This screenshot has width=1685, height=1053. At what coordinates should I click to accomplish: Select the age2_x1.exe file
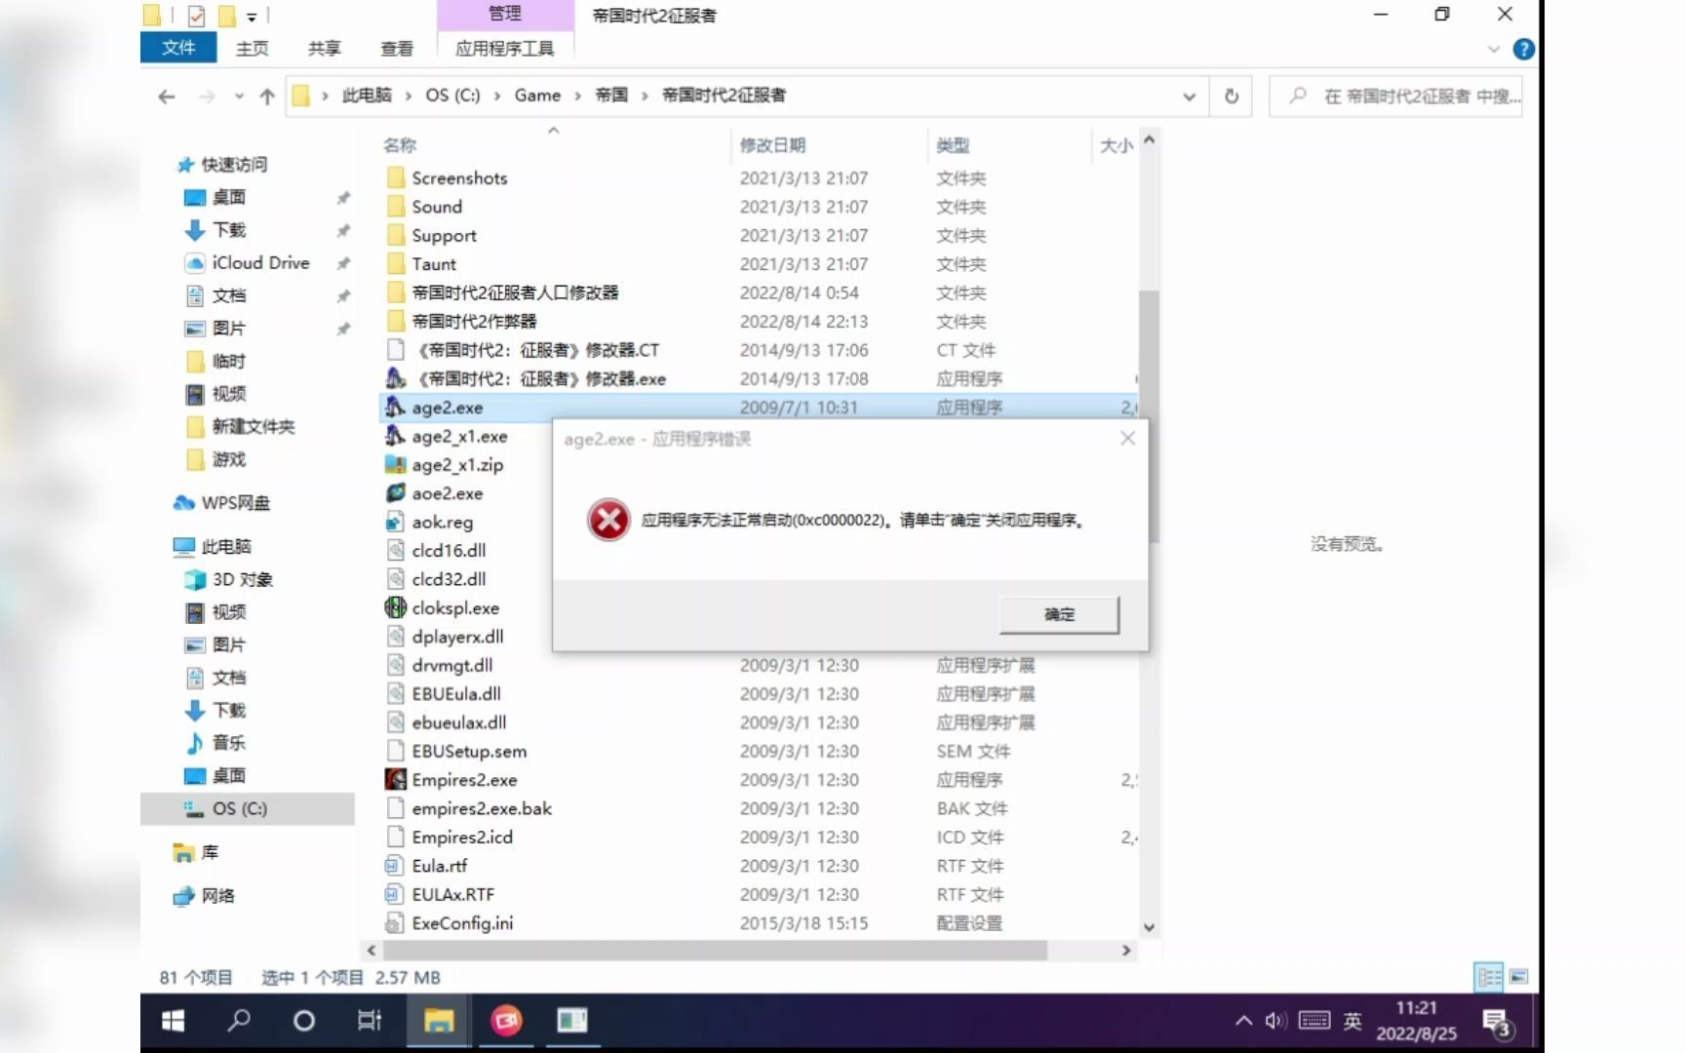[458, 436]
